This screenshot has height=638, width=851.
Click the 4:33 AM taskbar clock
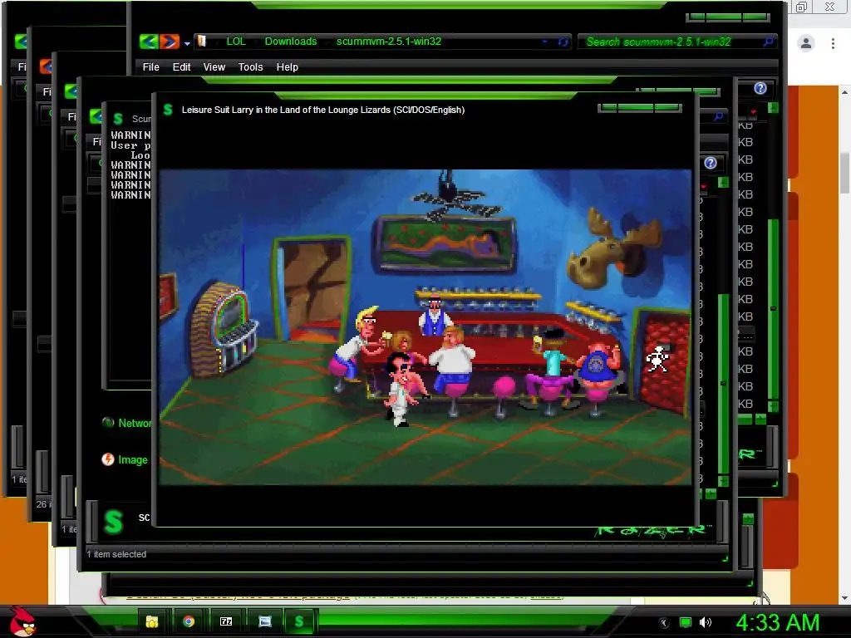click(777, 622)
